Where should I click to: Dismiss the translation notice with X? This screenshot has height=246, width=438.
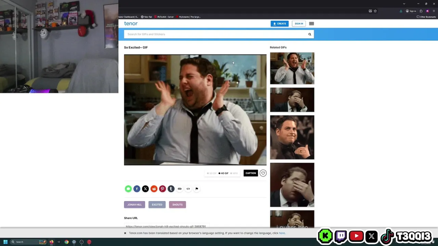pyautogui.click(x=125, y=233)
